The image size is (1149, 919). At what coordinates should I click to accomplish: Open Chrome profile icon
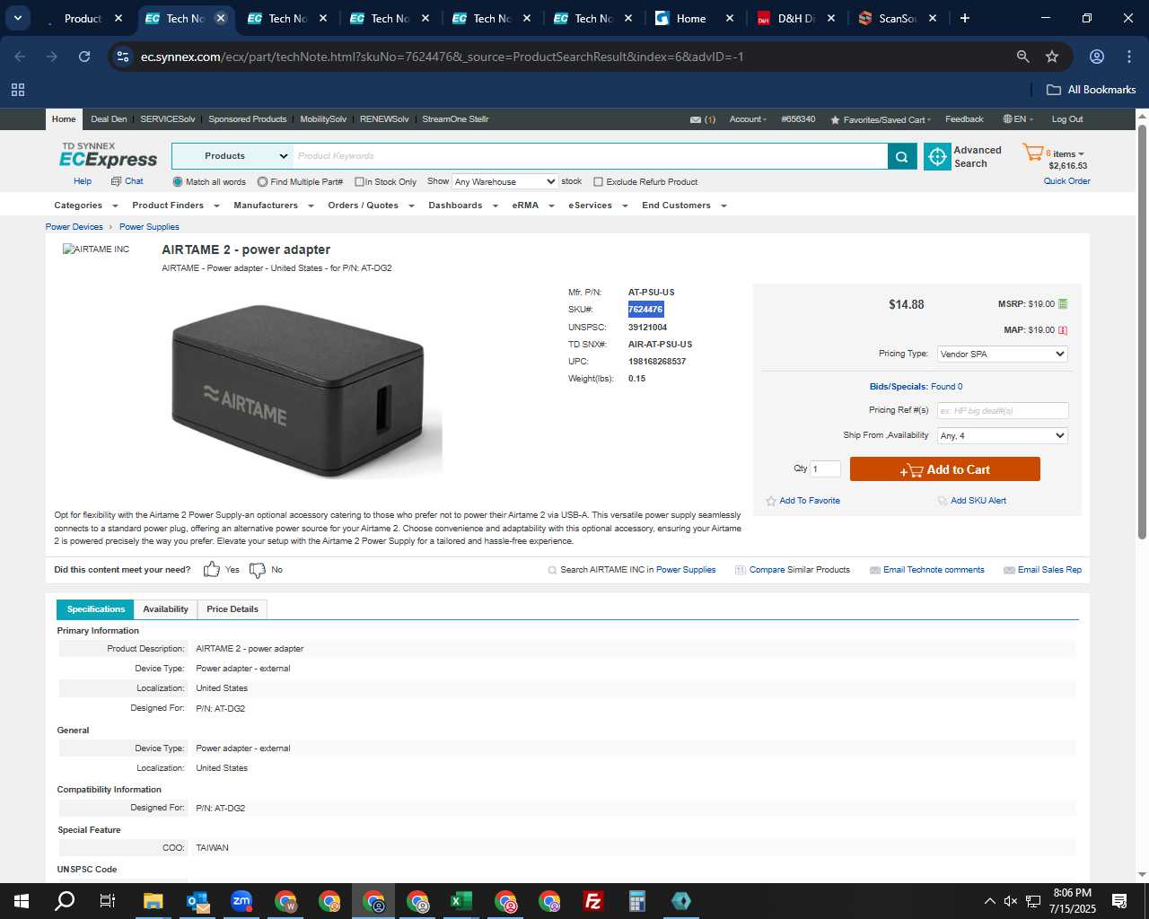click(x=1096, y=57)
